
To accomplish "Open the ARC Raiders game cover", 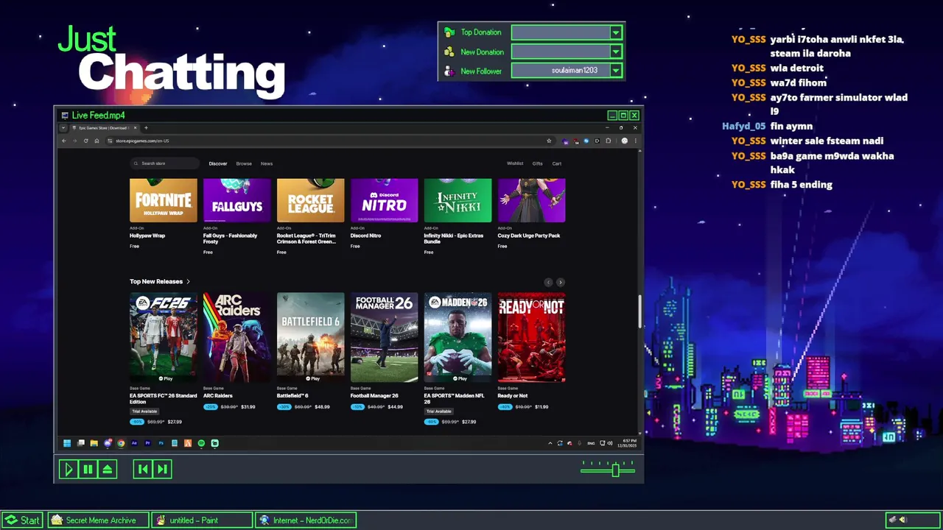I will pos(237,337).
